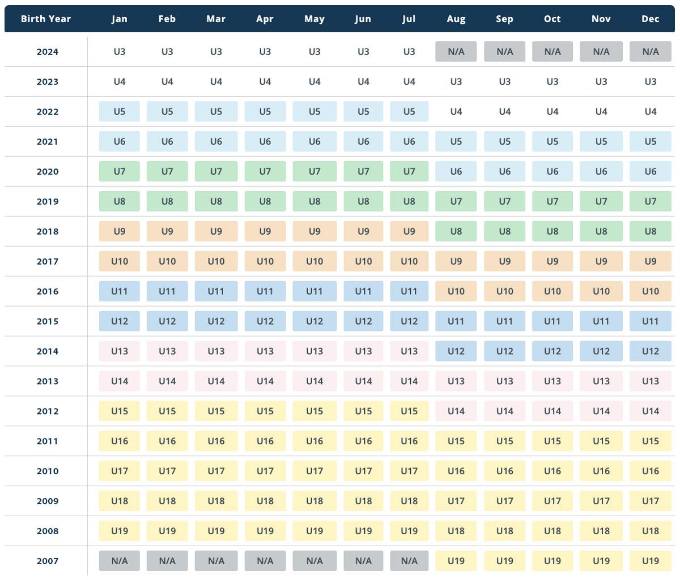680x580 pixels.
Task: Click the U3 cell for September 2023
Action: [x=505, y=81]
